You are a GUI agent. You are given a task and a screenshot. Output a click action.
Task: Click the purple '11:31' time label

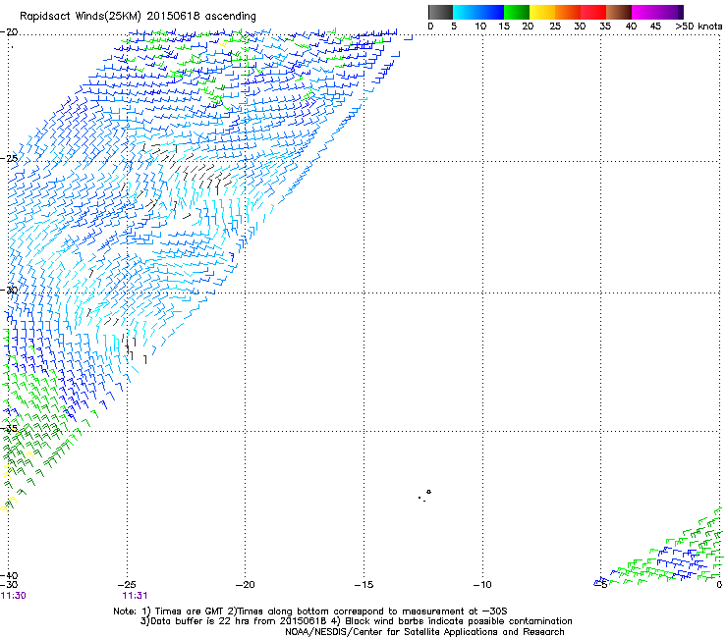coord(135,596)
